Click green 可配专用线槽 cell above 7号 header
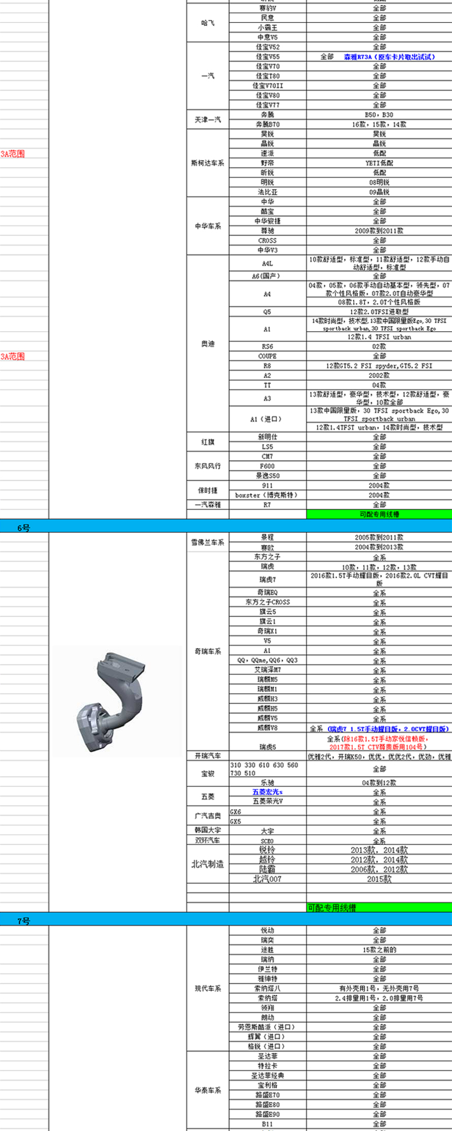Viewport: 452px width, 1131px height. pyautogui.click(x=379, y=908)
